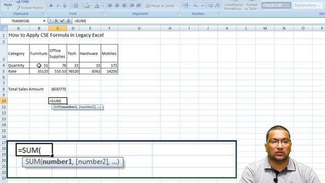Apply the Explanatory cell style

(x=308, y=6)
